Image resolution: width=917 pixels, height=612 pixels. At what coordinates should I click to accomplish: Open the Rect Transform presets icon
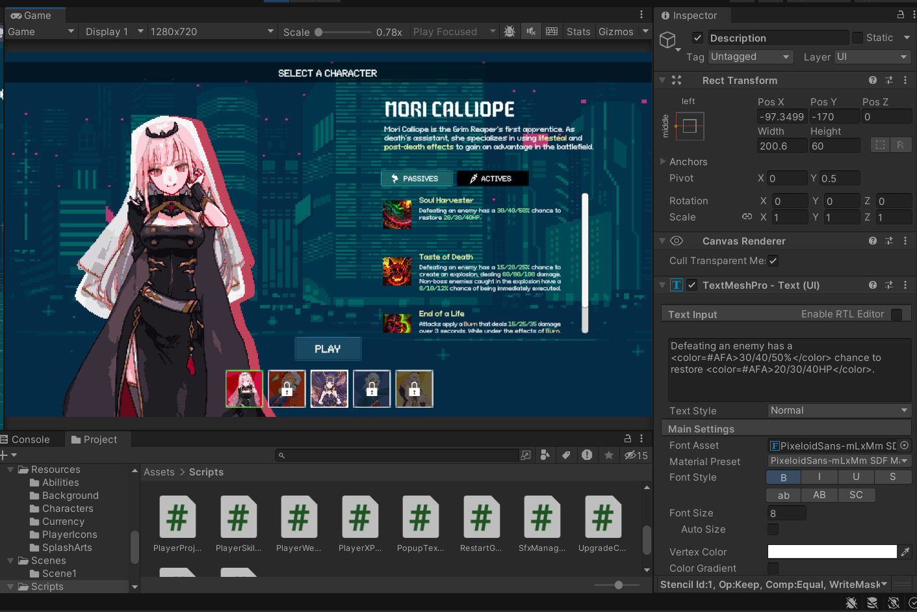click(889, 80)
